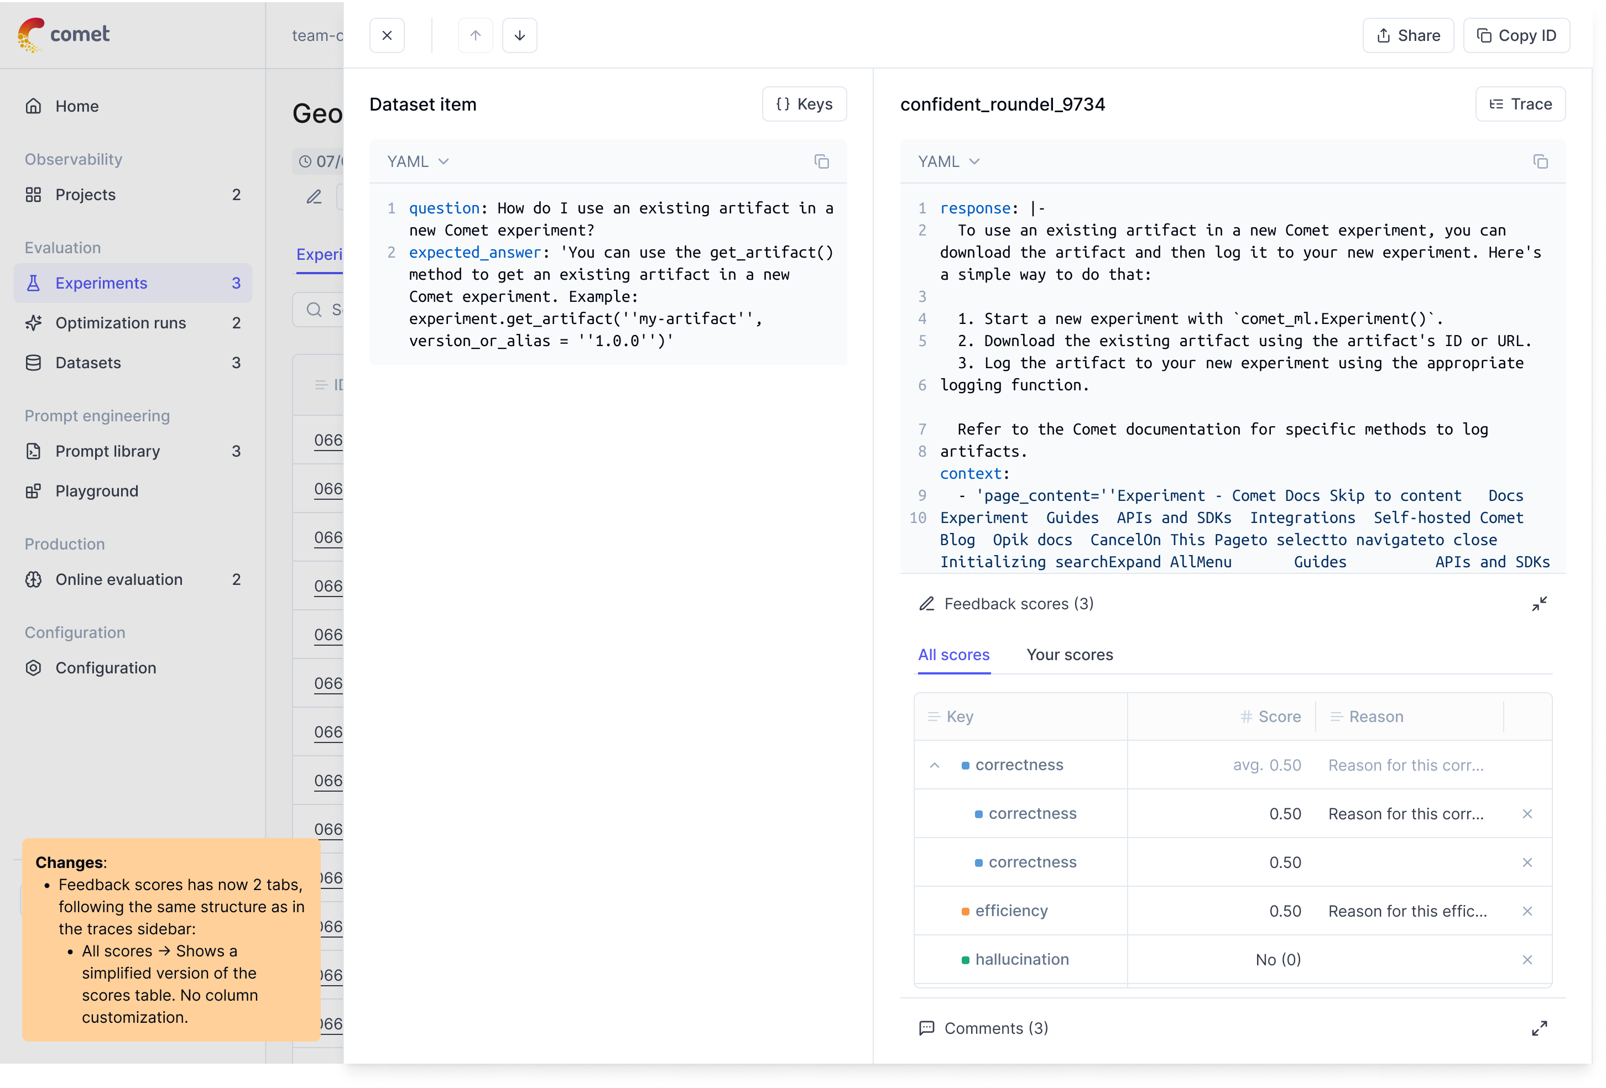1606x1088 pixels.
Task: Expand the Comments section
Action: click(1539, 1029)
